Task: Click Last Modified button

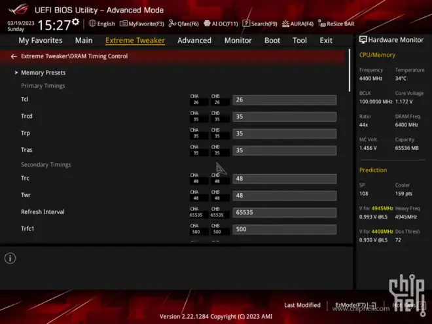Action: pyautogui.click(x=302, y=305)
